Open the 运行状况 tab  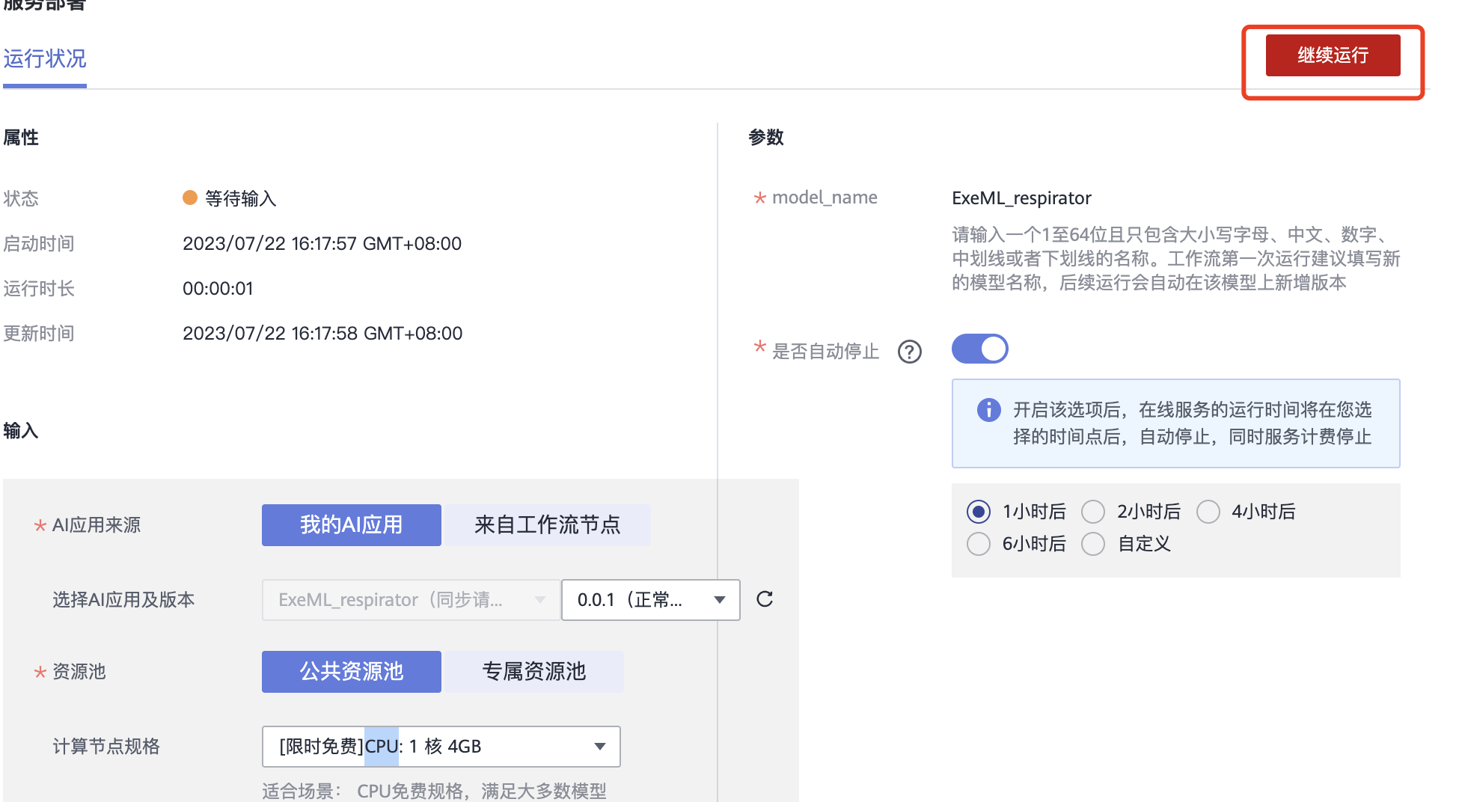[45, 58]
